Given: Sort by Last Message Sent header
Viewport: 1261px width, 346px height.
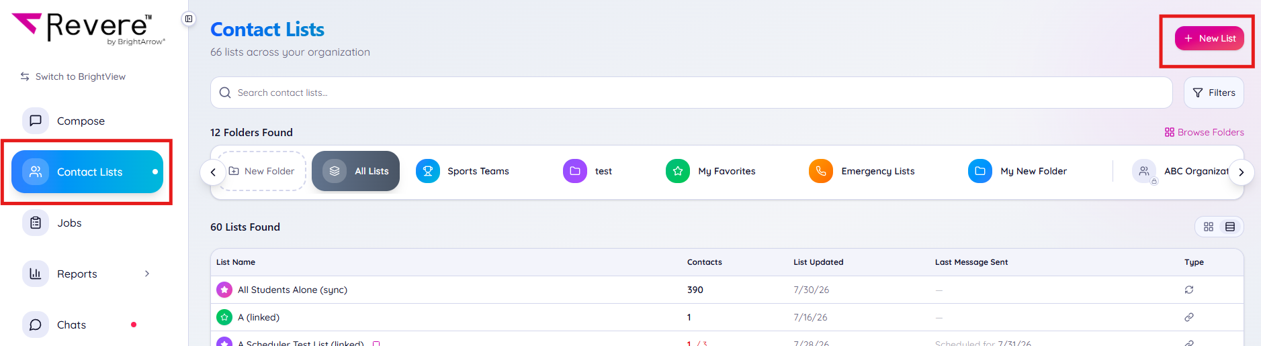Looking at the screenshot, I should (971, 262).
